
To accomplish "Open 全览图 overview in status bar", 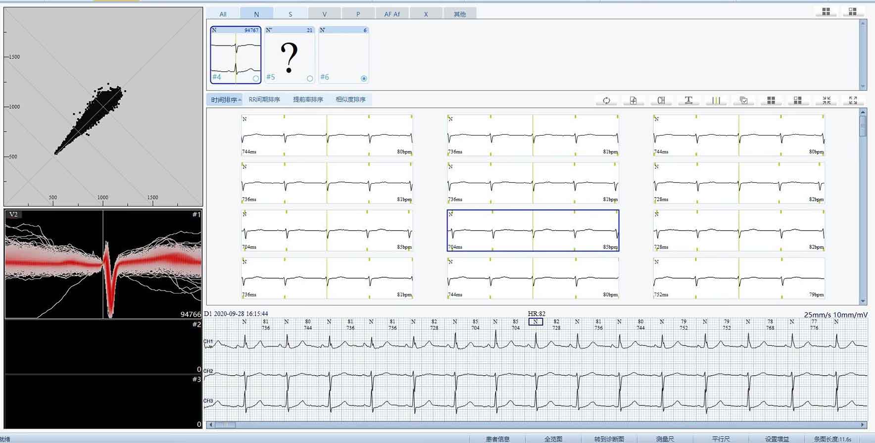I will pos(553,439).
